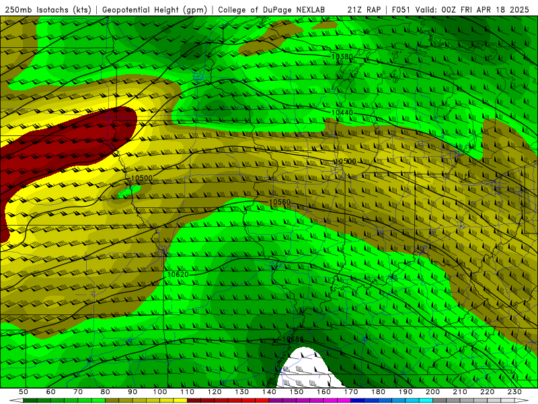538x404 pixels.
Task: Click the small bright green patch inside the yellow band
Action: (128, 191)
